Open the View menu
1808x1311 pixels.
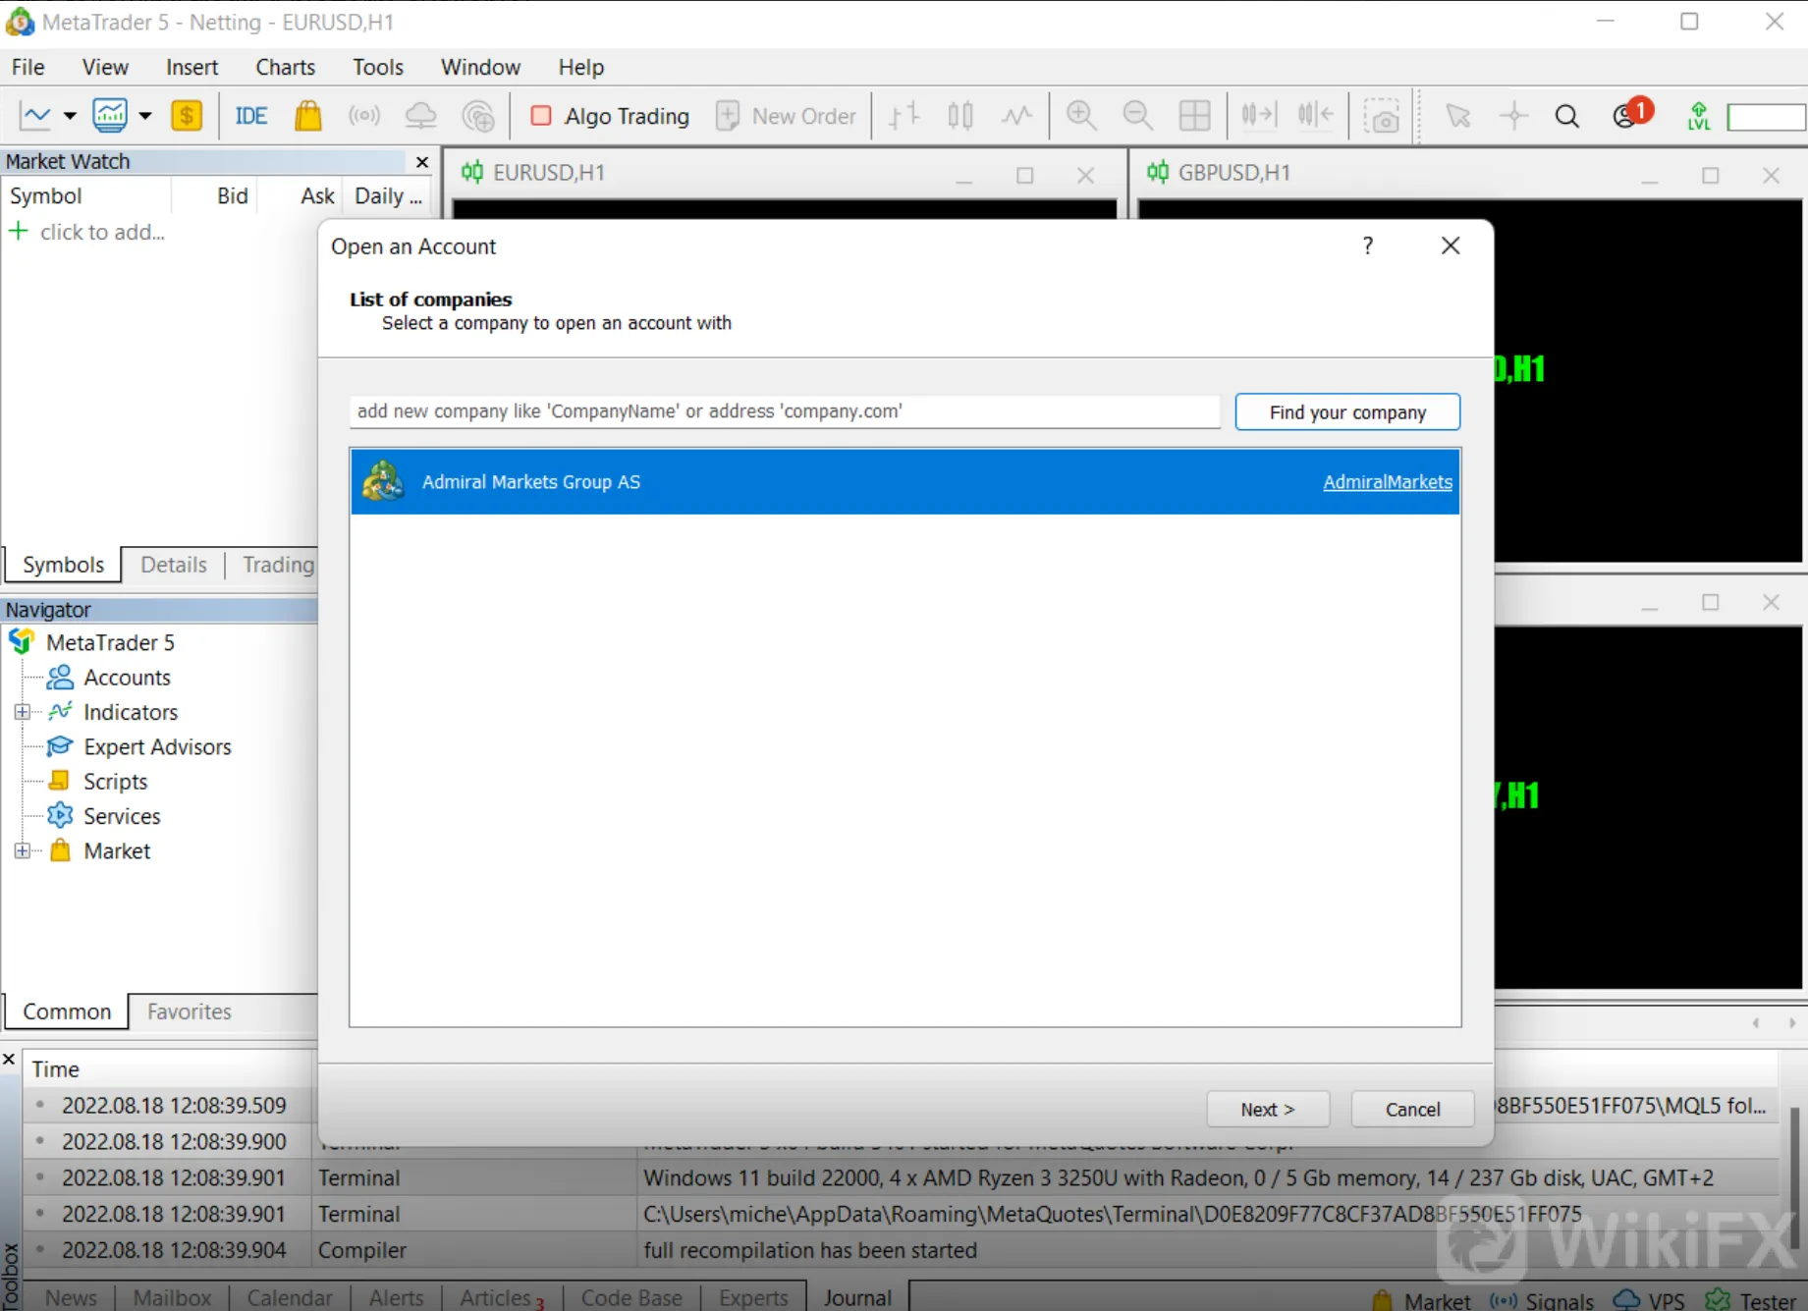click(x=105, y=67)
